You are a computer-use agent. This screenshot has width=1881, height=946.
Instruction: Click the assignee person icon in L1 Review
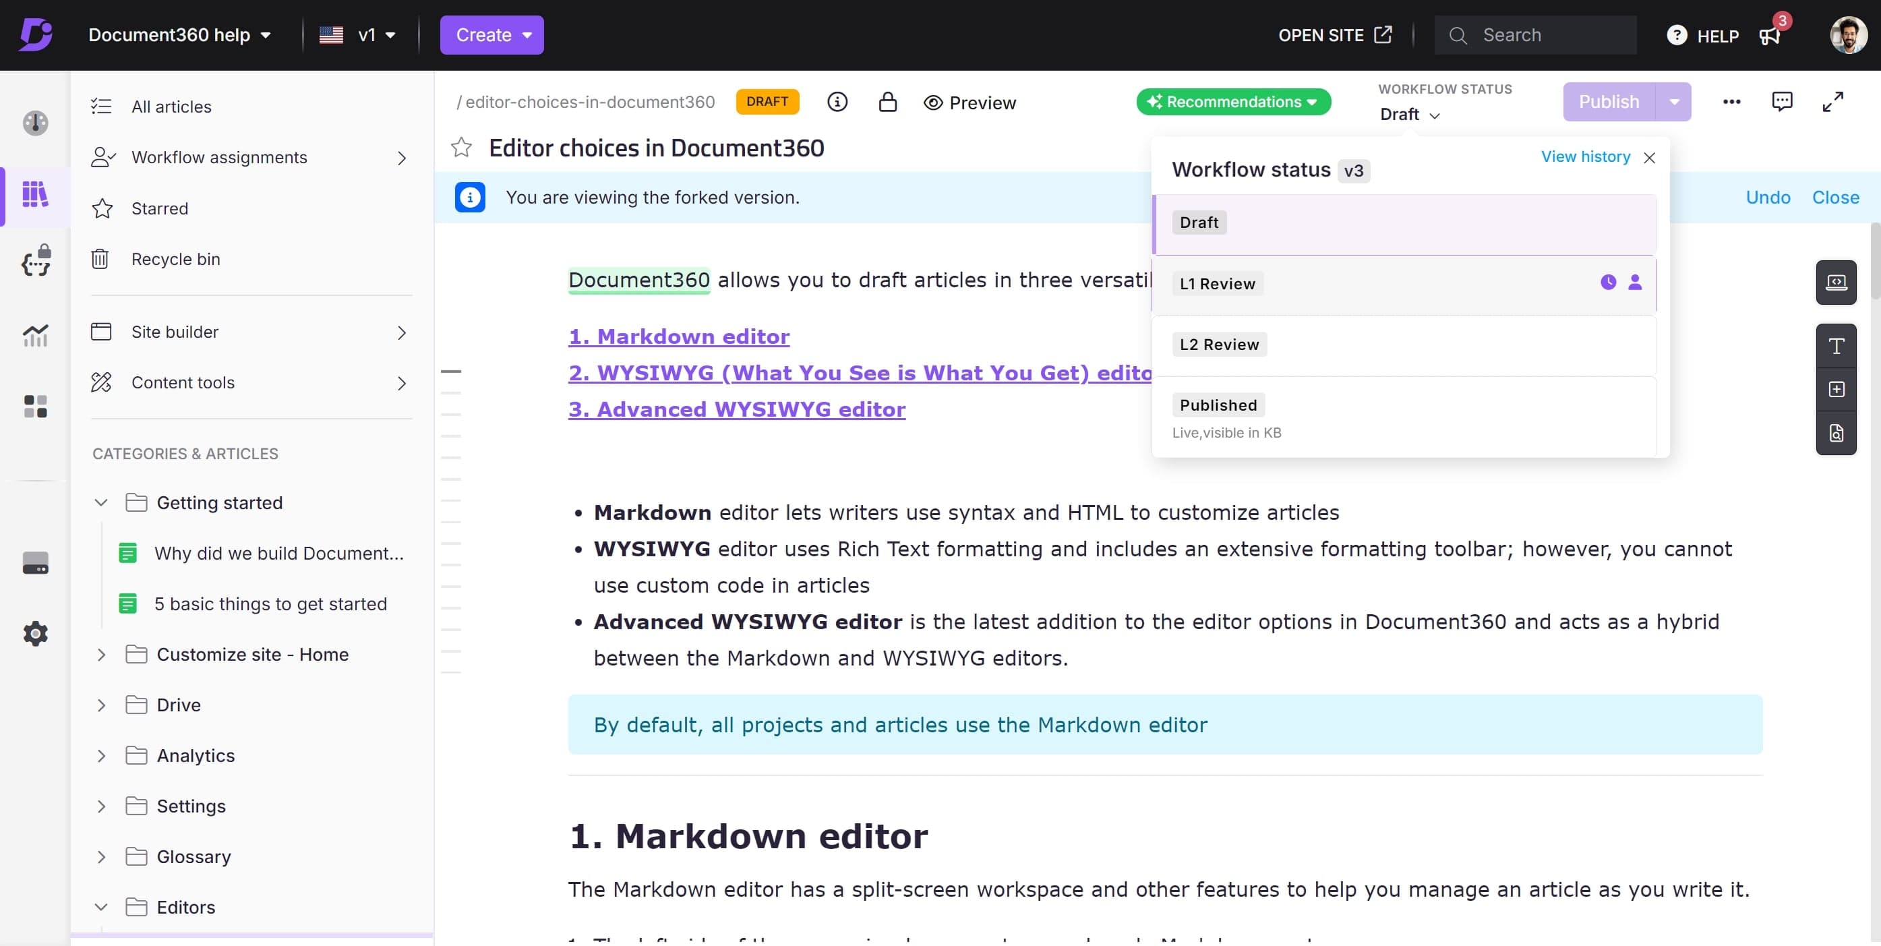pos(1636,283)
